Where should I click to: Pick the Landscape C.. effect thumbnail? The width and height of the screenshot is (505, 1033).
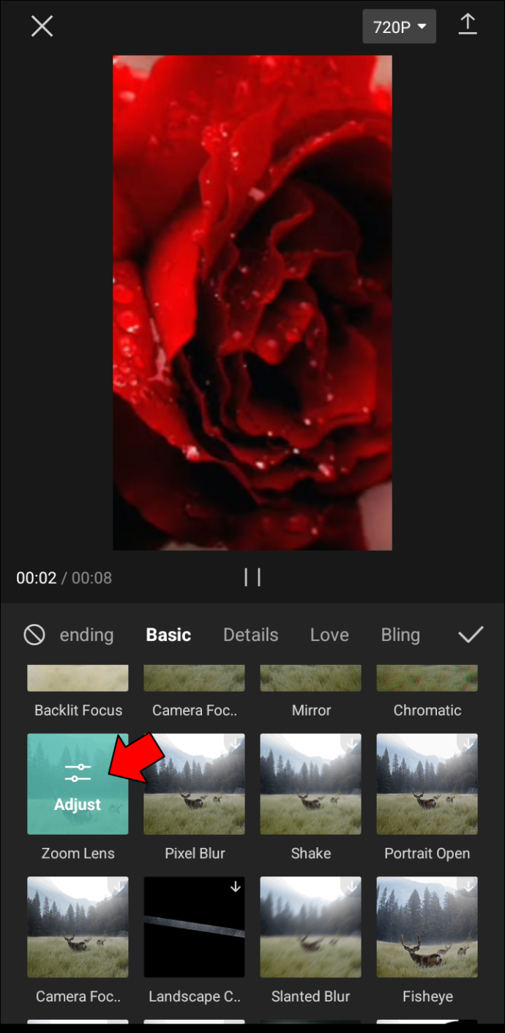194,927
